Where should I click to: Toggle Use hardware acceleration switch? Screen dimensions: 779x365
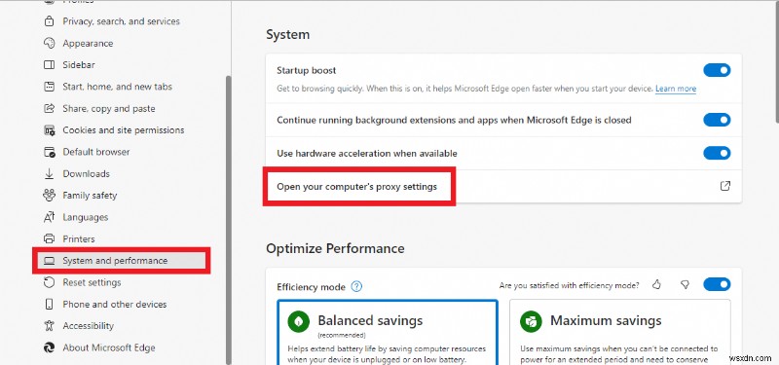click(x=717, y=153)
